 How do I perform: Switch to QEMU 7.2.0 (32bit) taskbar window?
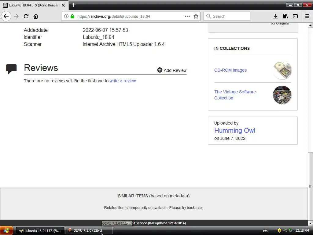89,231
